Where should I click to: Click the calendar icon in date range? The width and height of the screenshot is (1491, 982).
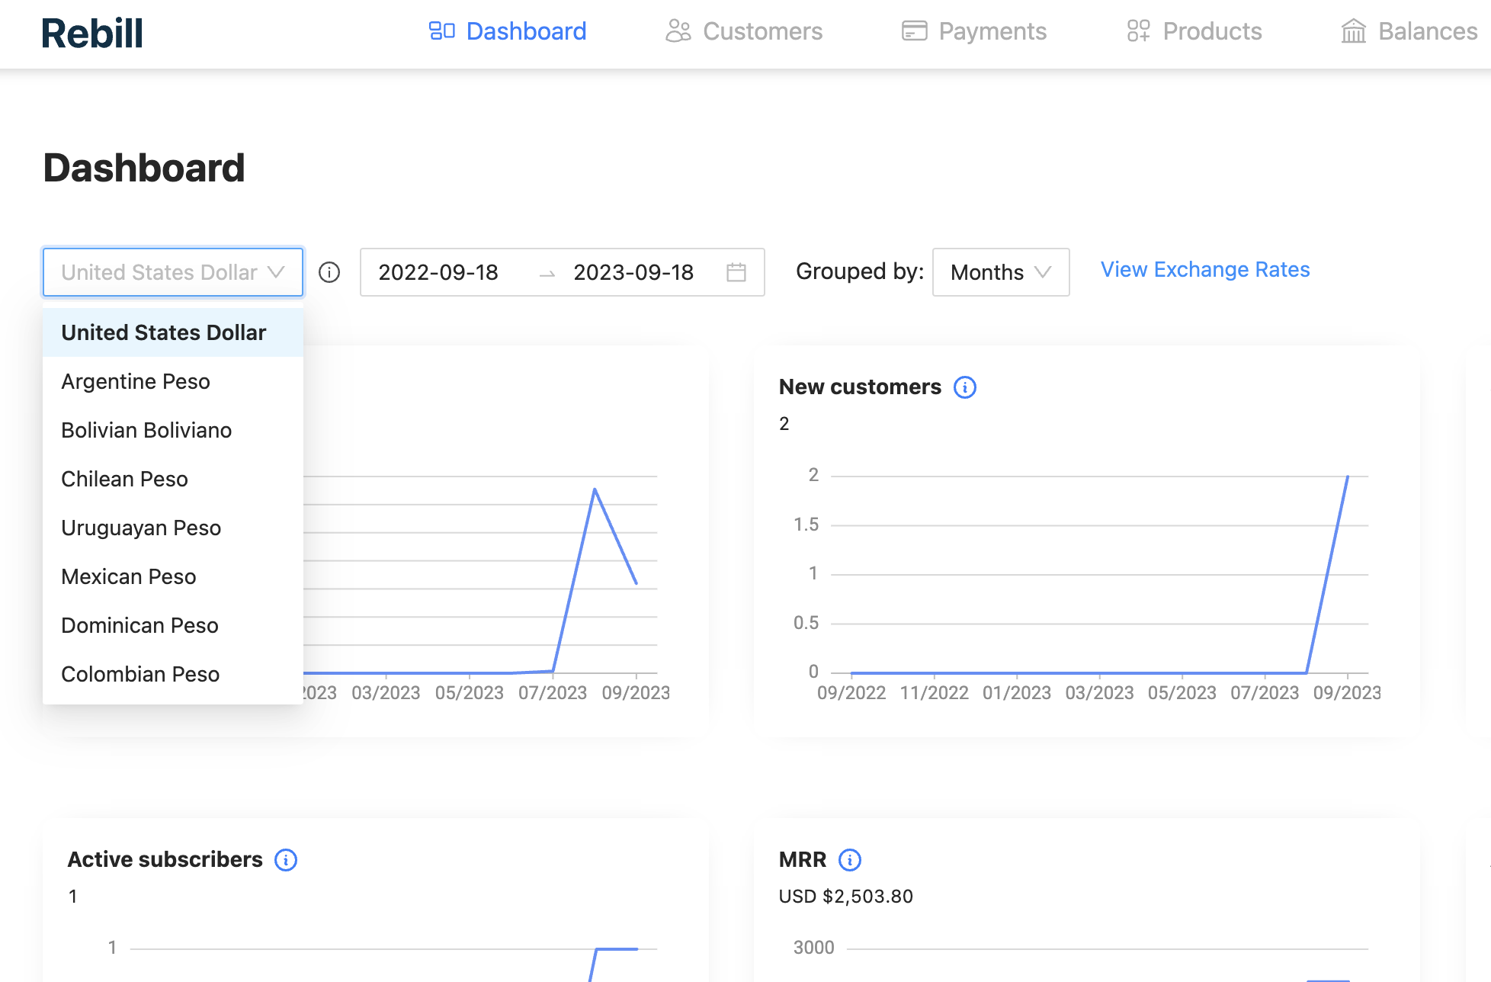pos(736,272)
